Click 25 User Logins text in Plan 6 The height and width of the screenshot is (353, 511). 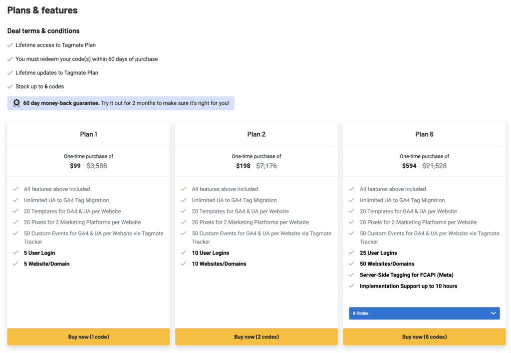[x=378, y=253]
